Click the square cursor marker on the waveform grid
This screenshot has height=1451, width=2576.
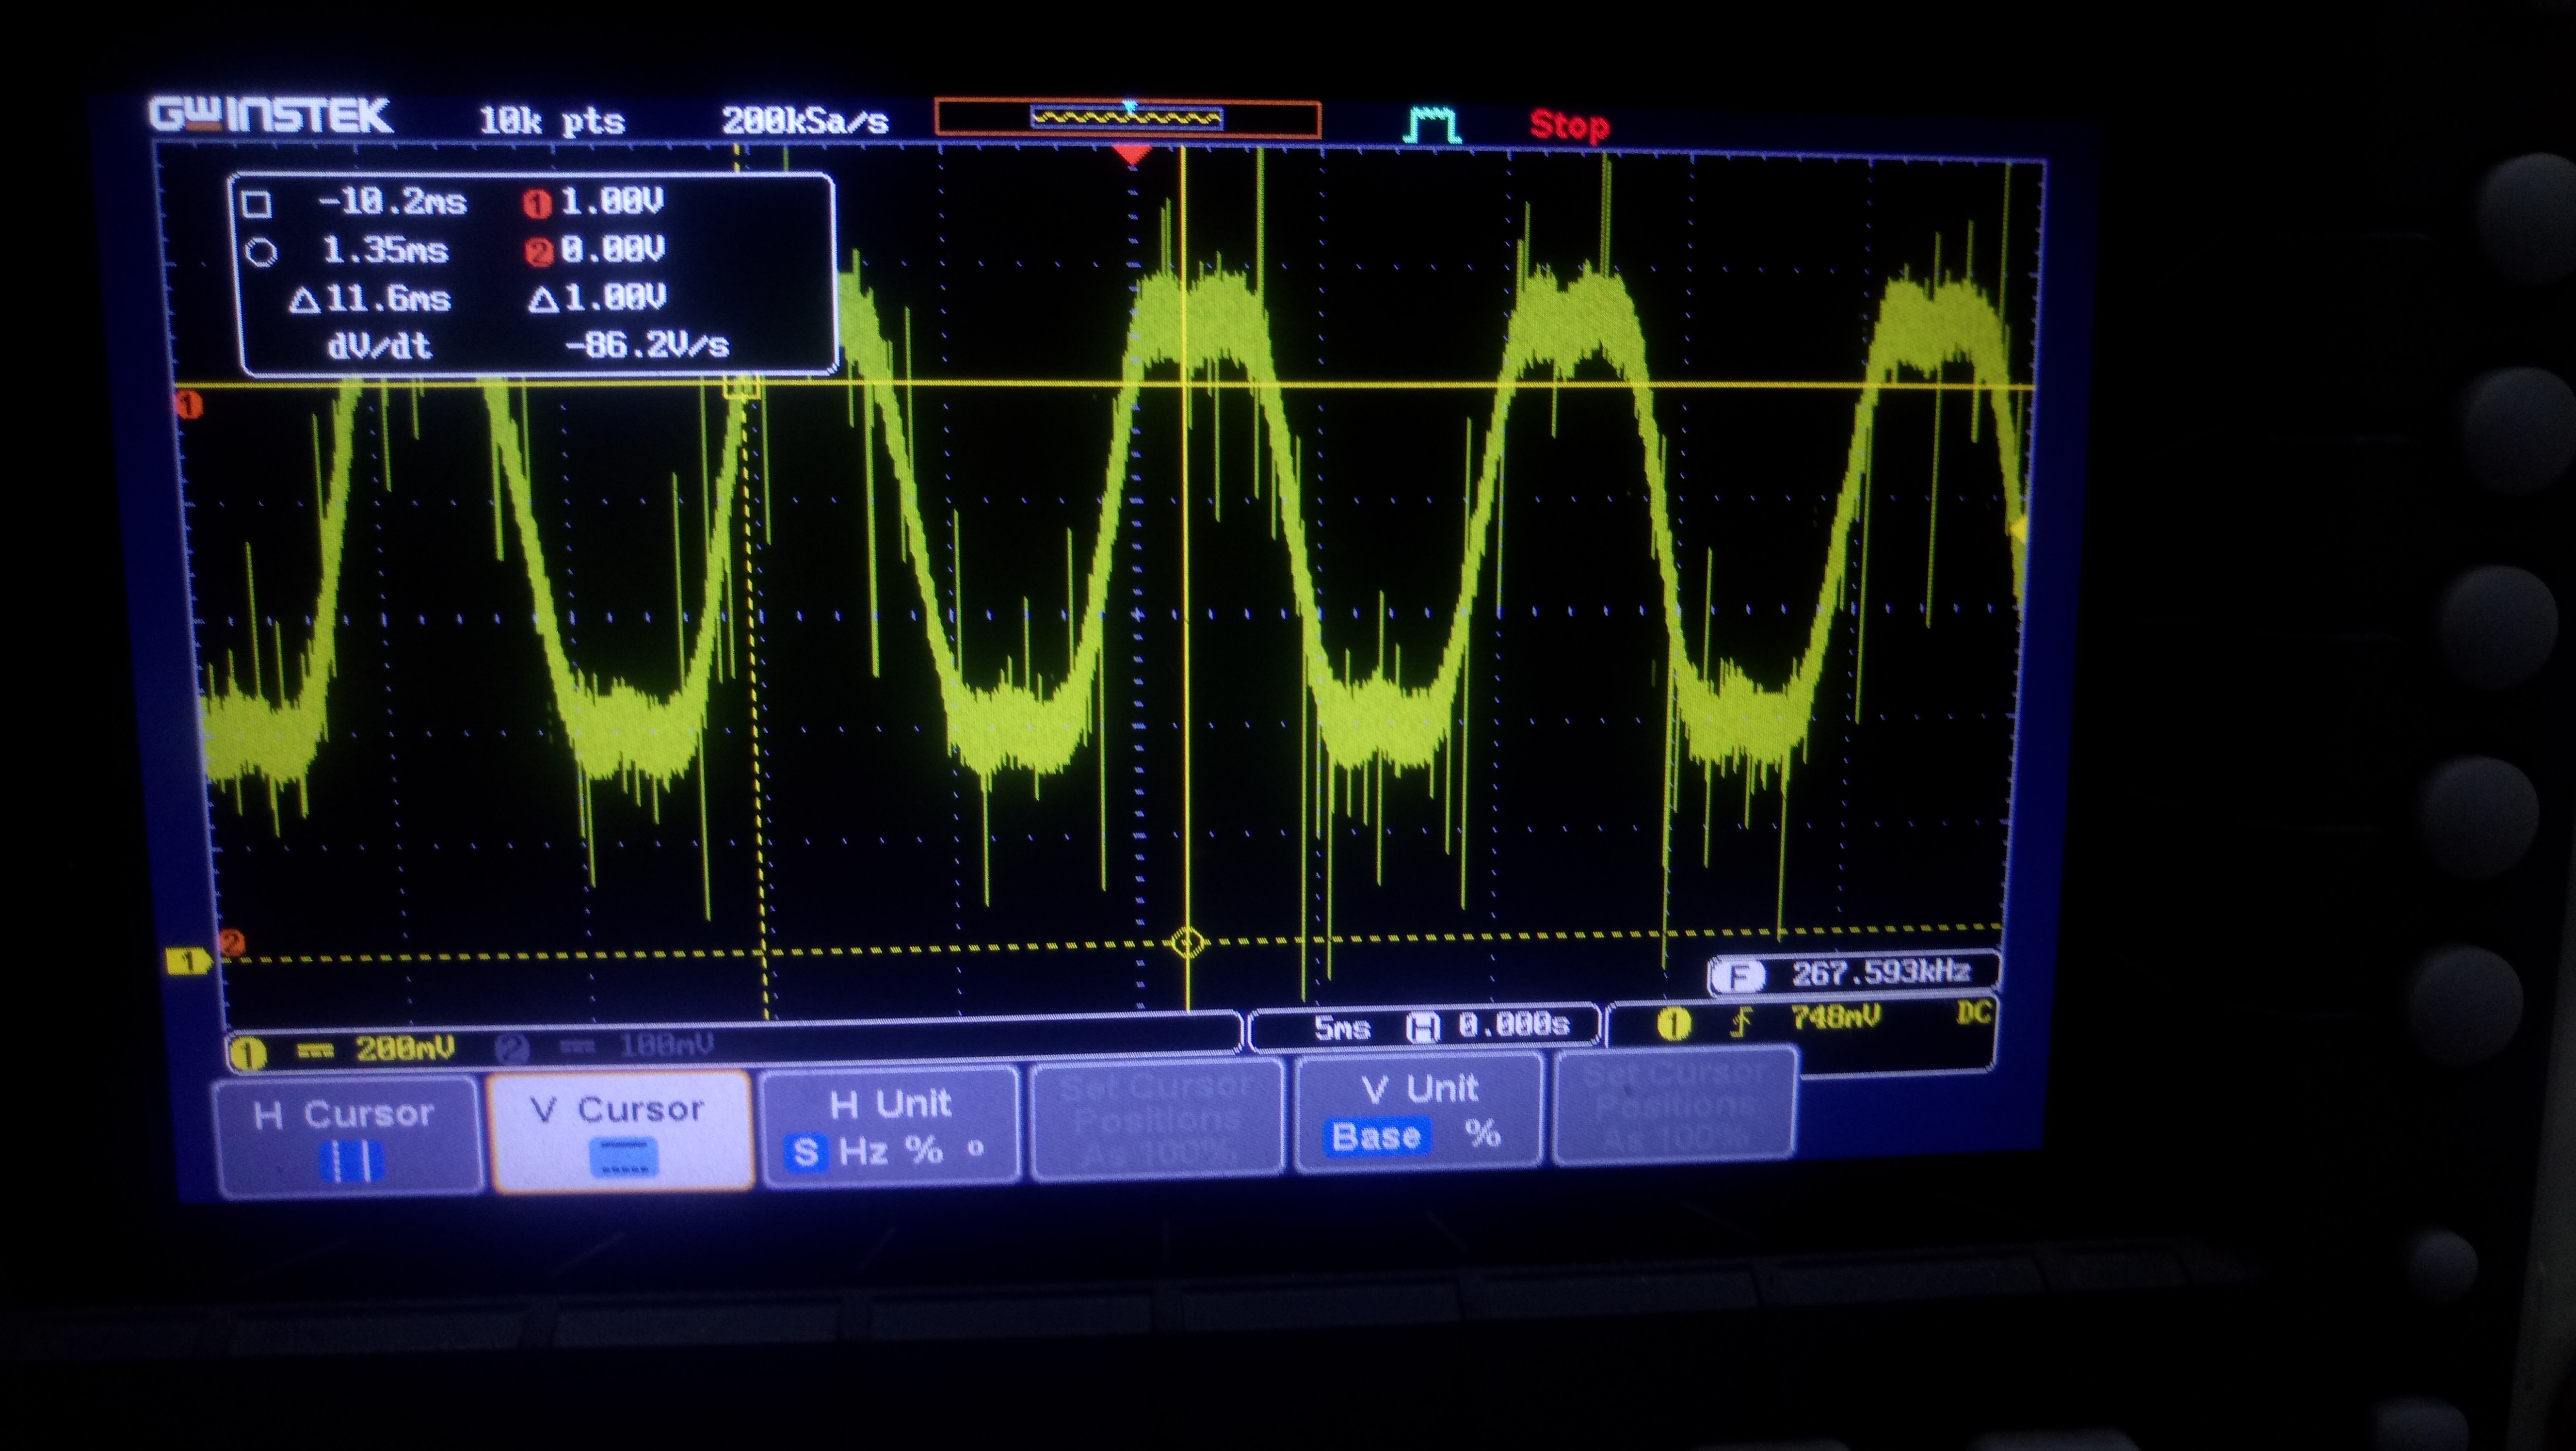[741, 385]
